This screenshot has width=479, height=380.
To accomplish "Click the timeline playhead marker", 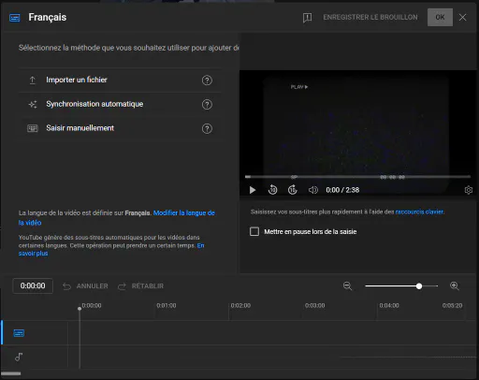I will pyautogui.click(x=80, y=309).
